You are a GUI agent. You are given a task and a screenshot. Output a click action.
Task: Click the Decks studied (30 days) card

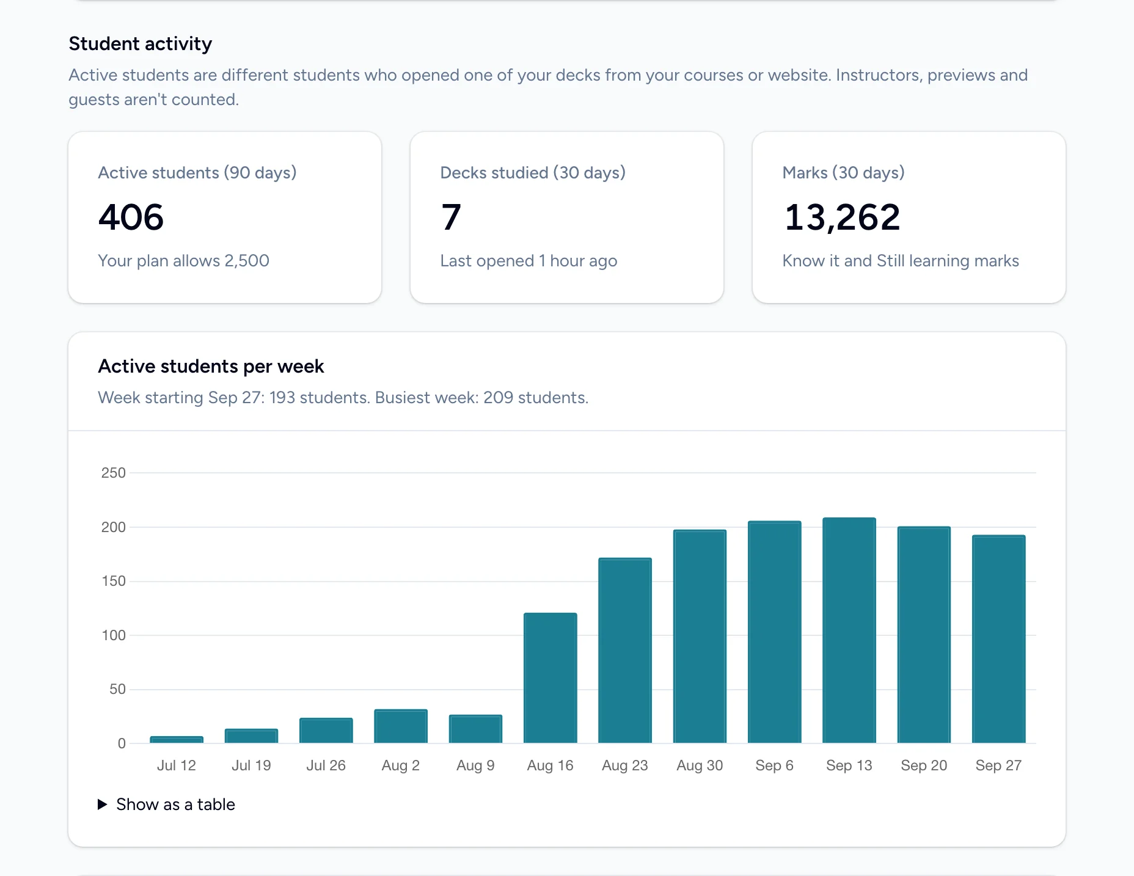point(567,217)
